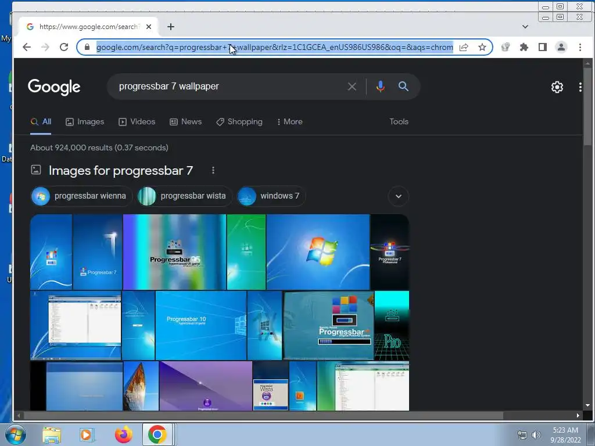Close the Google search tab
595x446 pixels.
pos(149,27)
